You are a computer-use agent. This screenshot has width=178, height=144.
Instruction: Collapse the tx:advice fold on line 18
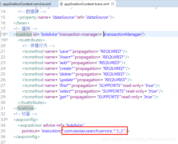pos(7,34)
